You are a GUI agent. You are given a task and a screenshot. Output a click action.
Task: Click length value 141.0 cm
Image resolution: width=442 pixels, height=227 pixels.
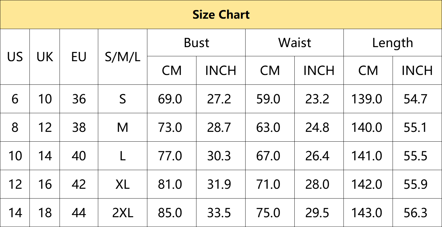pyautogui.click(x=366, y=156)
